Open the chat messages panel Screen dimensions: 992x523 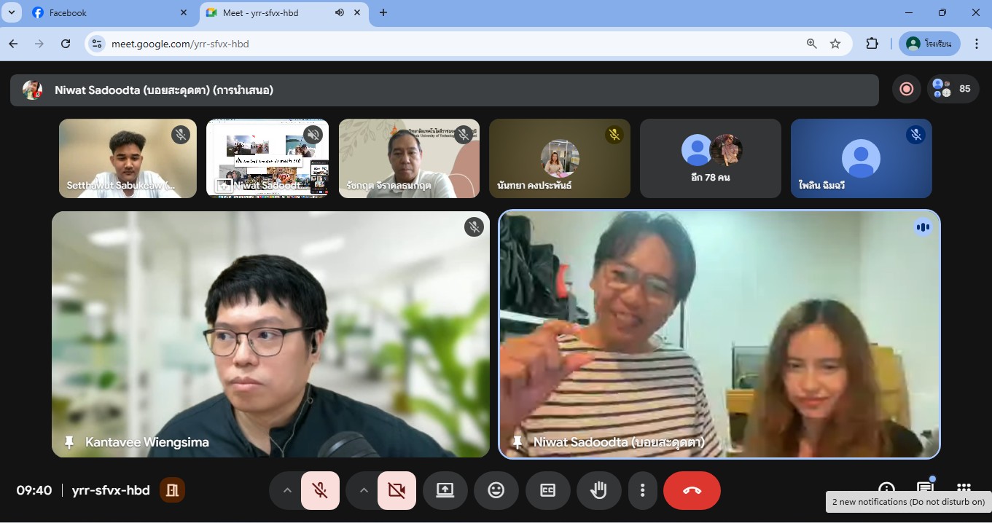pos(925,488)
